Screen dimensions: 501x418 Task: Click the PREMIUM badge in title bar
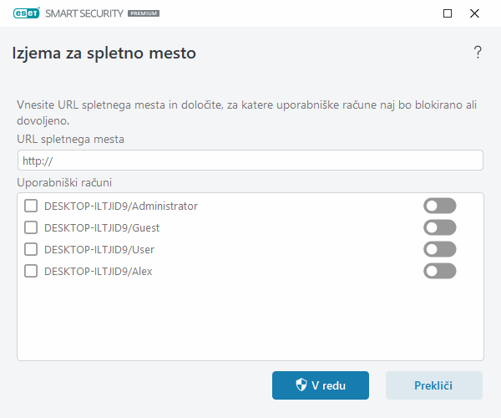[x=144, y=13]
